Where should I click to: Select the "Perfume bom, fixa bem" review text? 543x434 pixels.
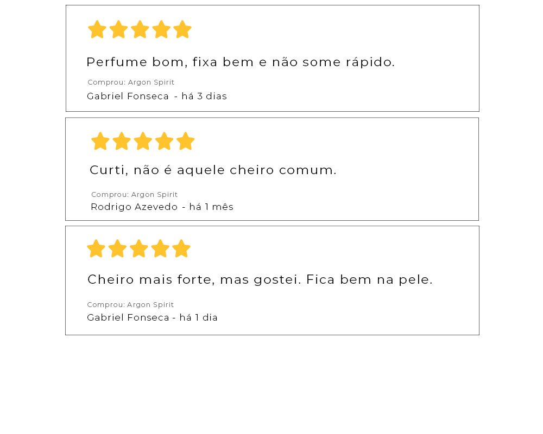point(241,62)
